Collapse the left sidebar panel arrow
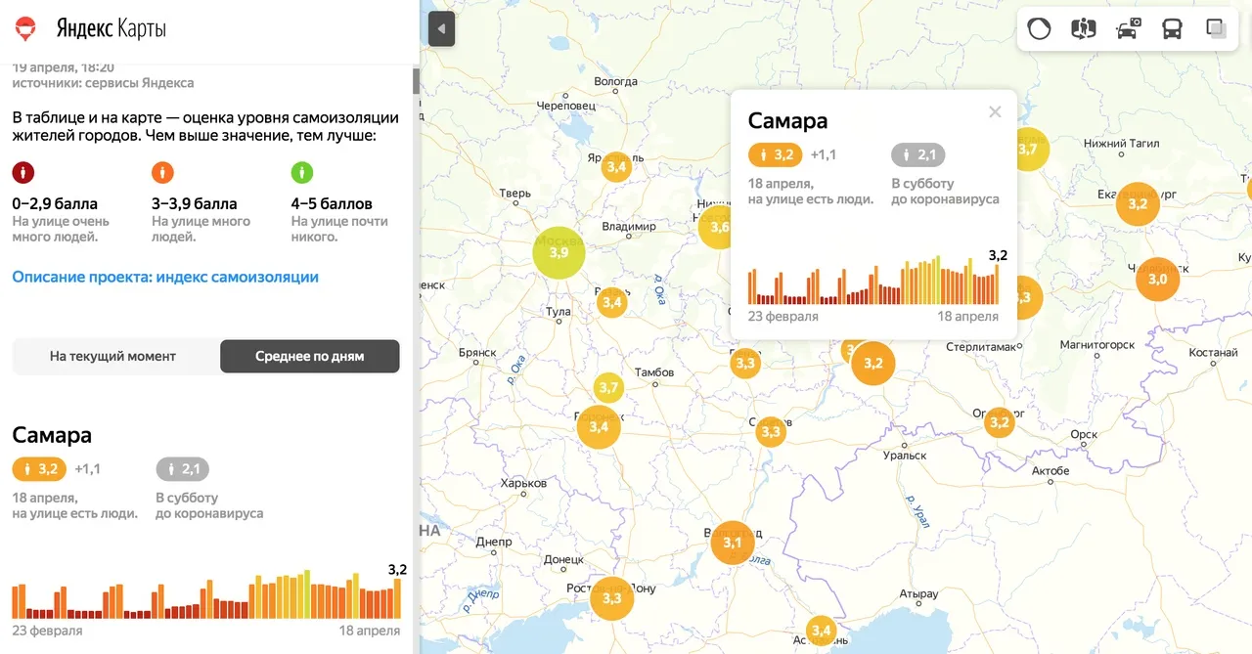The image size is (1252, 654). tap(441, 29)
